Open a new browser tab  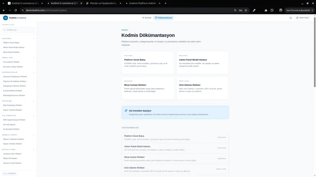166,3
